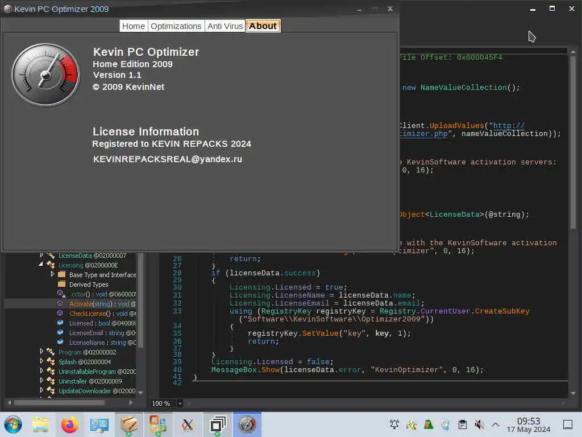Switch to the Home tab
This screenshot has height=437, width=582.
tap(133, 26)
